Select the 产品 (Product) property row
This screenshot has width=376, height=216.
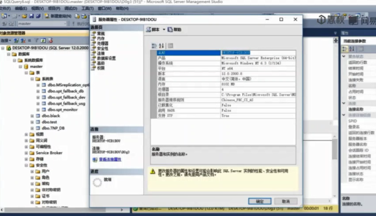(226, 58)
